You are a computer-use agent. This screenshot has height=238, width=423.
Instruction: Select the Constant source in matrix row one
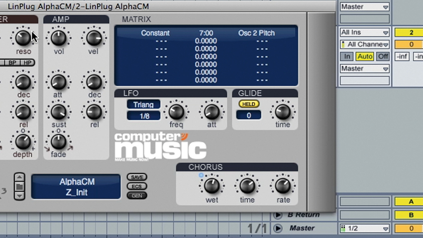tap(155, 33)
